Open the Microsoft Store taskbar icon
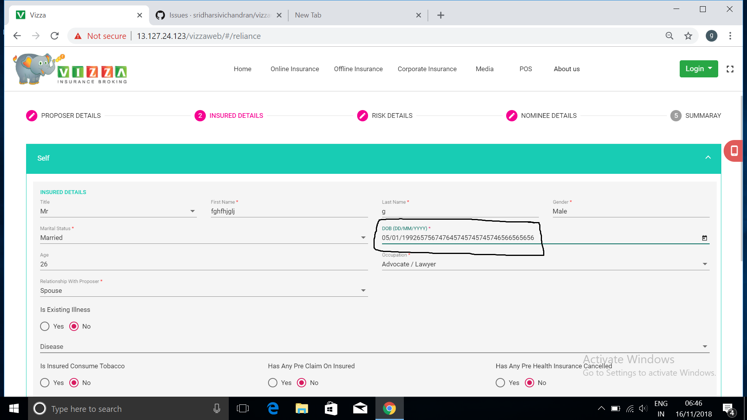The height and width of the screenshot is (420, 747). point(331,408)
